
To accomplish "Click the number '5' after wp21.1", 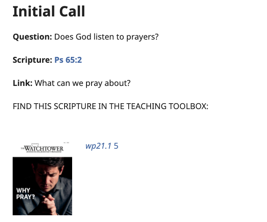I will (x=116, y=146).
